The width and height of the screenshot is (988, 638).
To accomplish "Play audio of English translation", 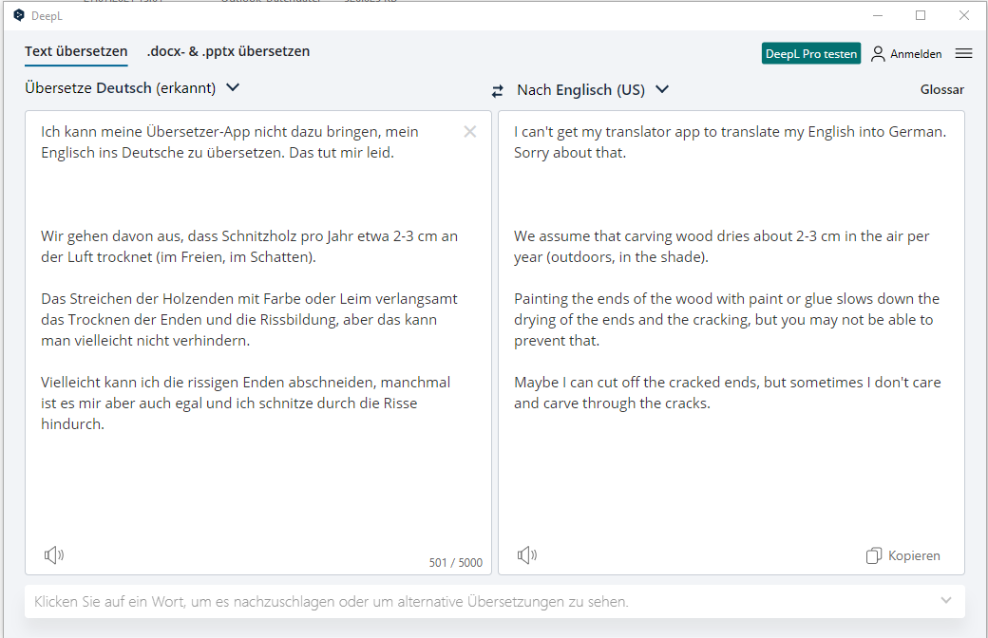I will point(527,554).
